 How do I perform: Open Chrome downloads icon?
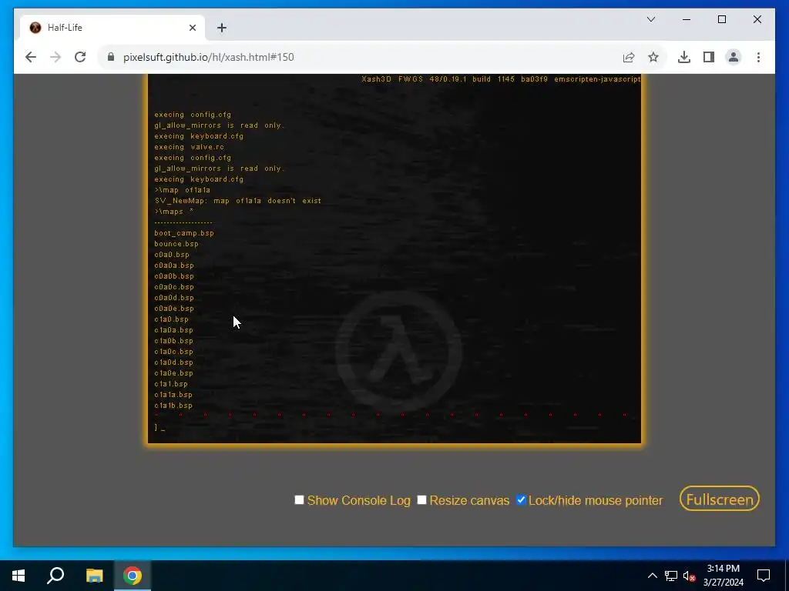click(684, 57)
